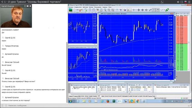Click the chat name Артемий Кулагин above 'да'

point(12,54)
